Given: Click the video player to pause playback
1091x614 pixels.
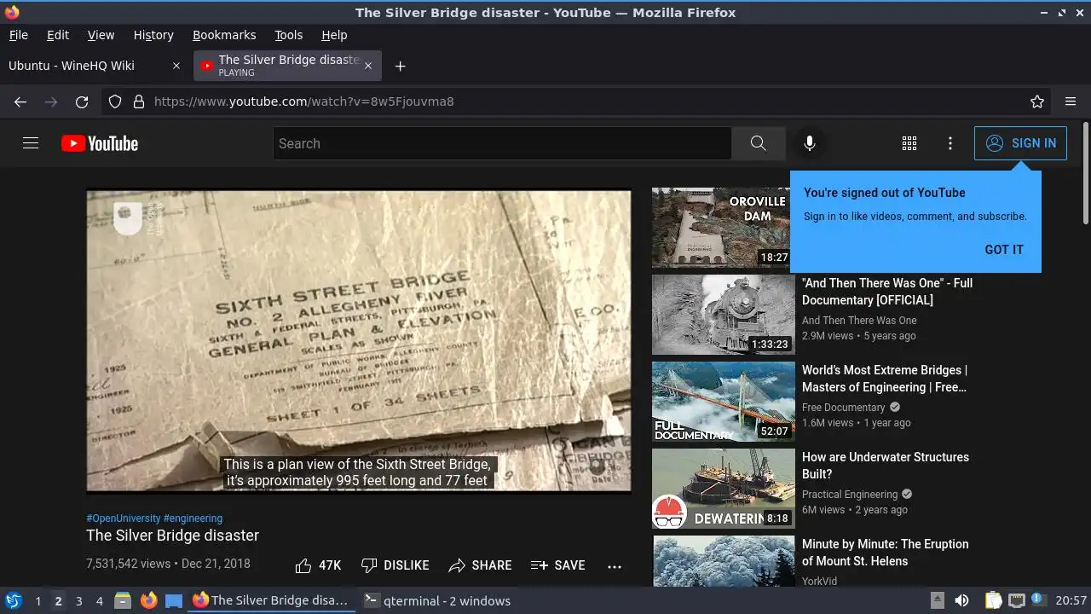Looking at the screenshot, I should 359,340.
